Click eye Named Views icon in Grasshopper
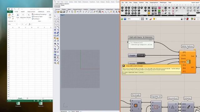The height and width of the screenshot is (112, 200). point(147,19)
